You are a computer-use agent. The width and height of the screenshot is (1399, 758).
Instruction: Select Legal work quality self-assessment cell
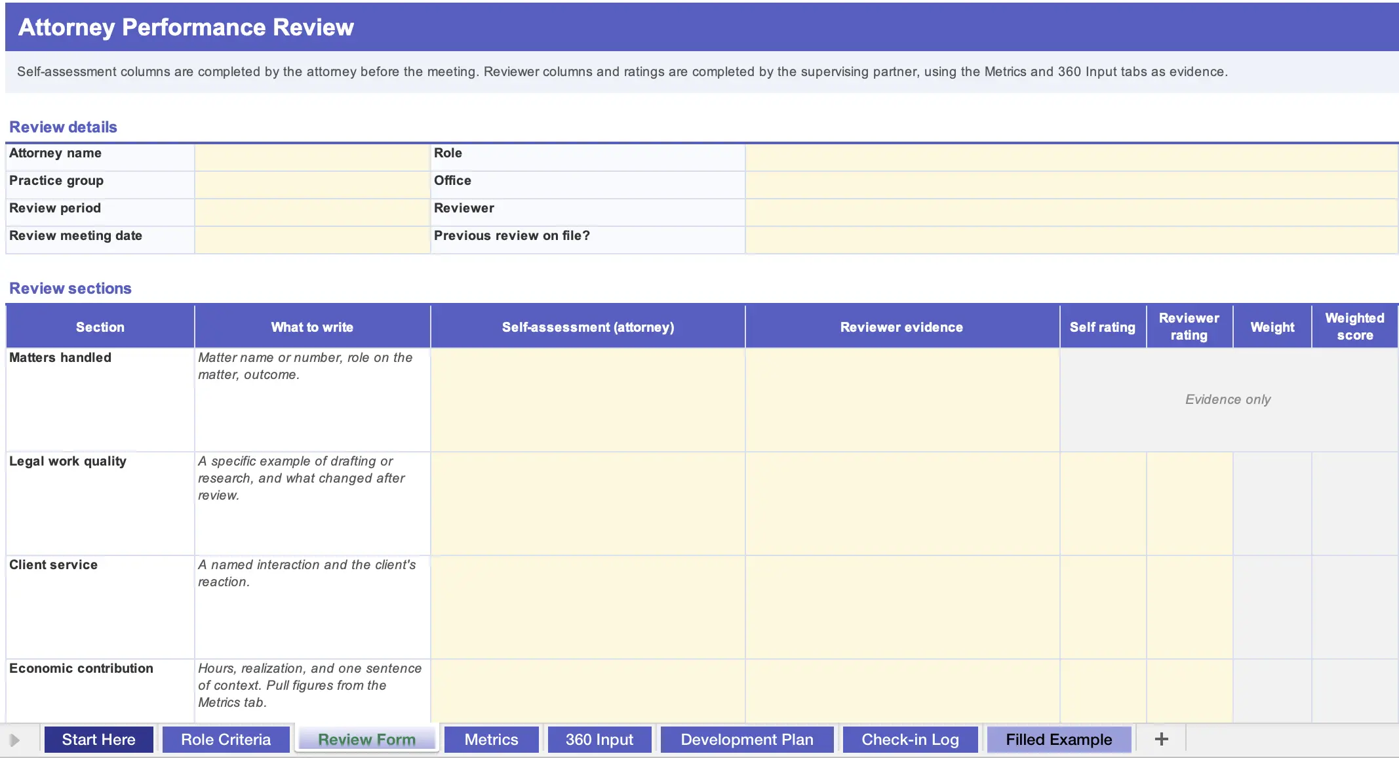(x=588, y=504)
